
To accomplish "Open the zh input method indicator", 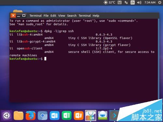I will pyautogui.click(x=132, y=2).
